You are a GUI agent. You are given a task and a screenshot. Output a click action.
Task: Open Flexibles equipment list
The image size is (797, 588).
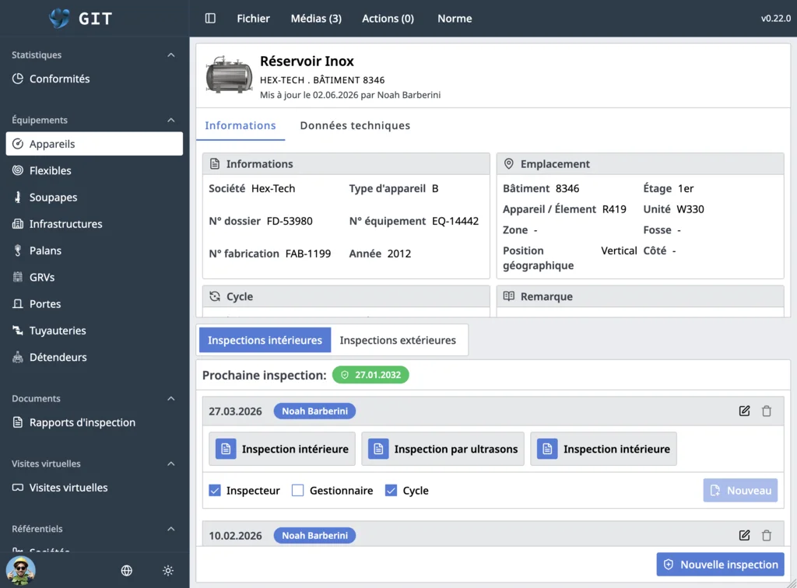click(x=94, y=170)
